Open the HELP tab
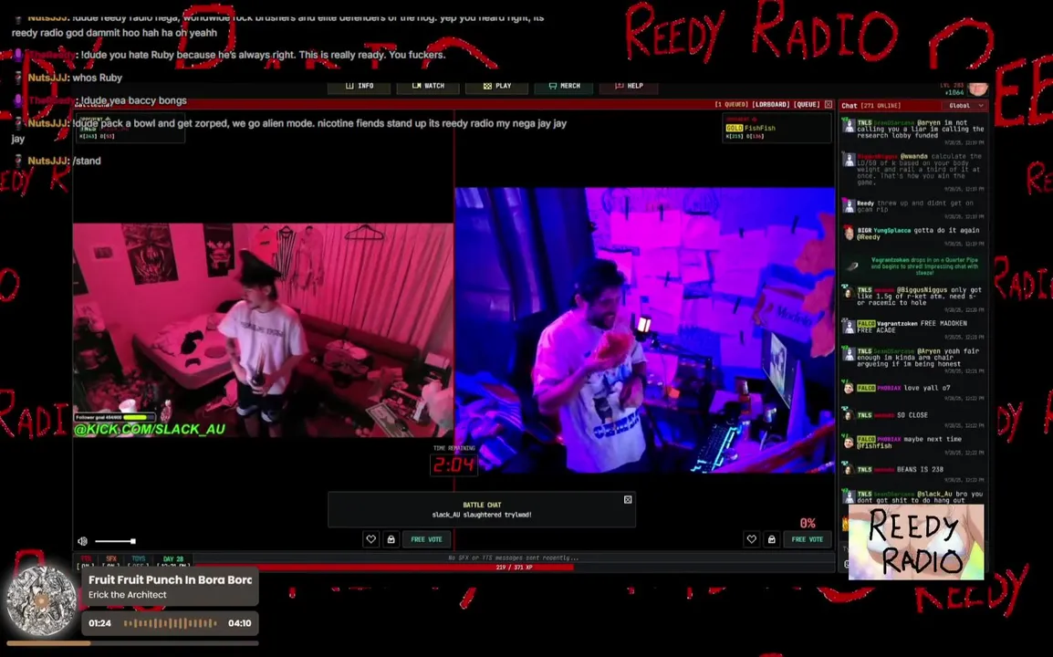Viewport: 1053px width, 657px height. coord(629,86)
